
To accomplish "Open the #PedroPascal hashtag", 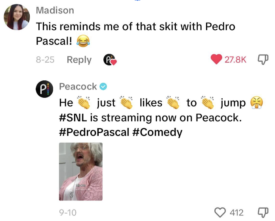I will pos(94,132).
